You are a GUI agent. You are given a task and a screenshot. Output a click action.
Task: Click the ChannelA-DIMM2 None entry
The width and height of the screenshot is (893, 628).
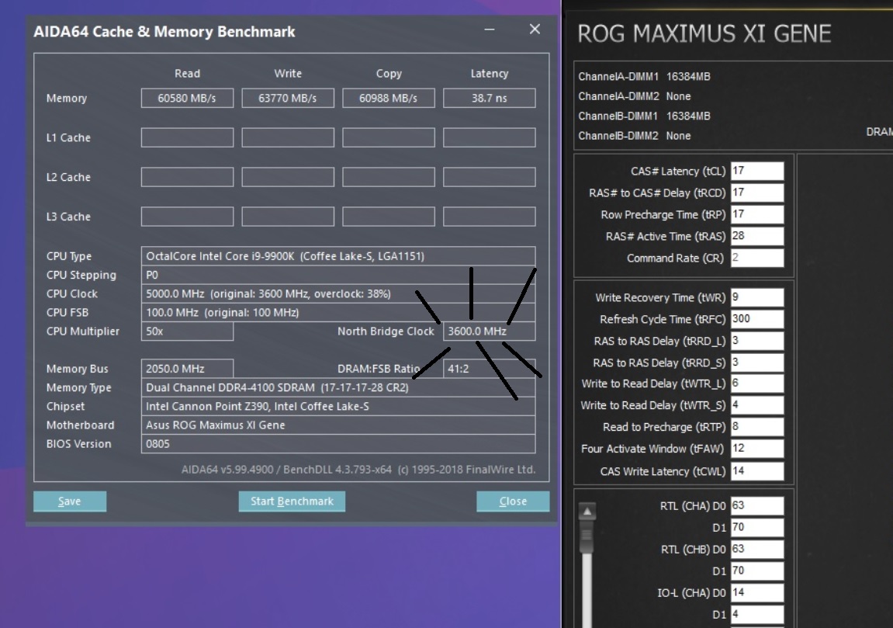pyautogui.click(x=635, y=96)
